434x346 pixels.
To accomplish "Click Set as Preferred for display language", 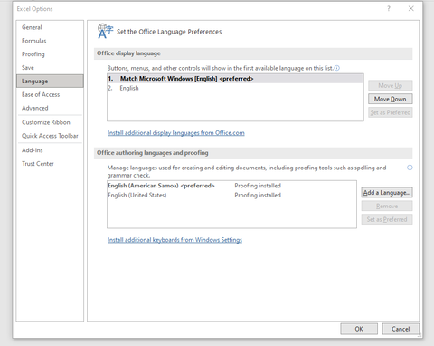I will click(x=390, y=112).
